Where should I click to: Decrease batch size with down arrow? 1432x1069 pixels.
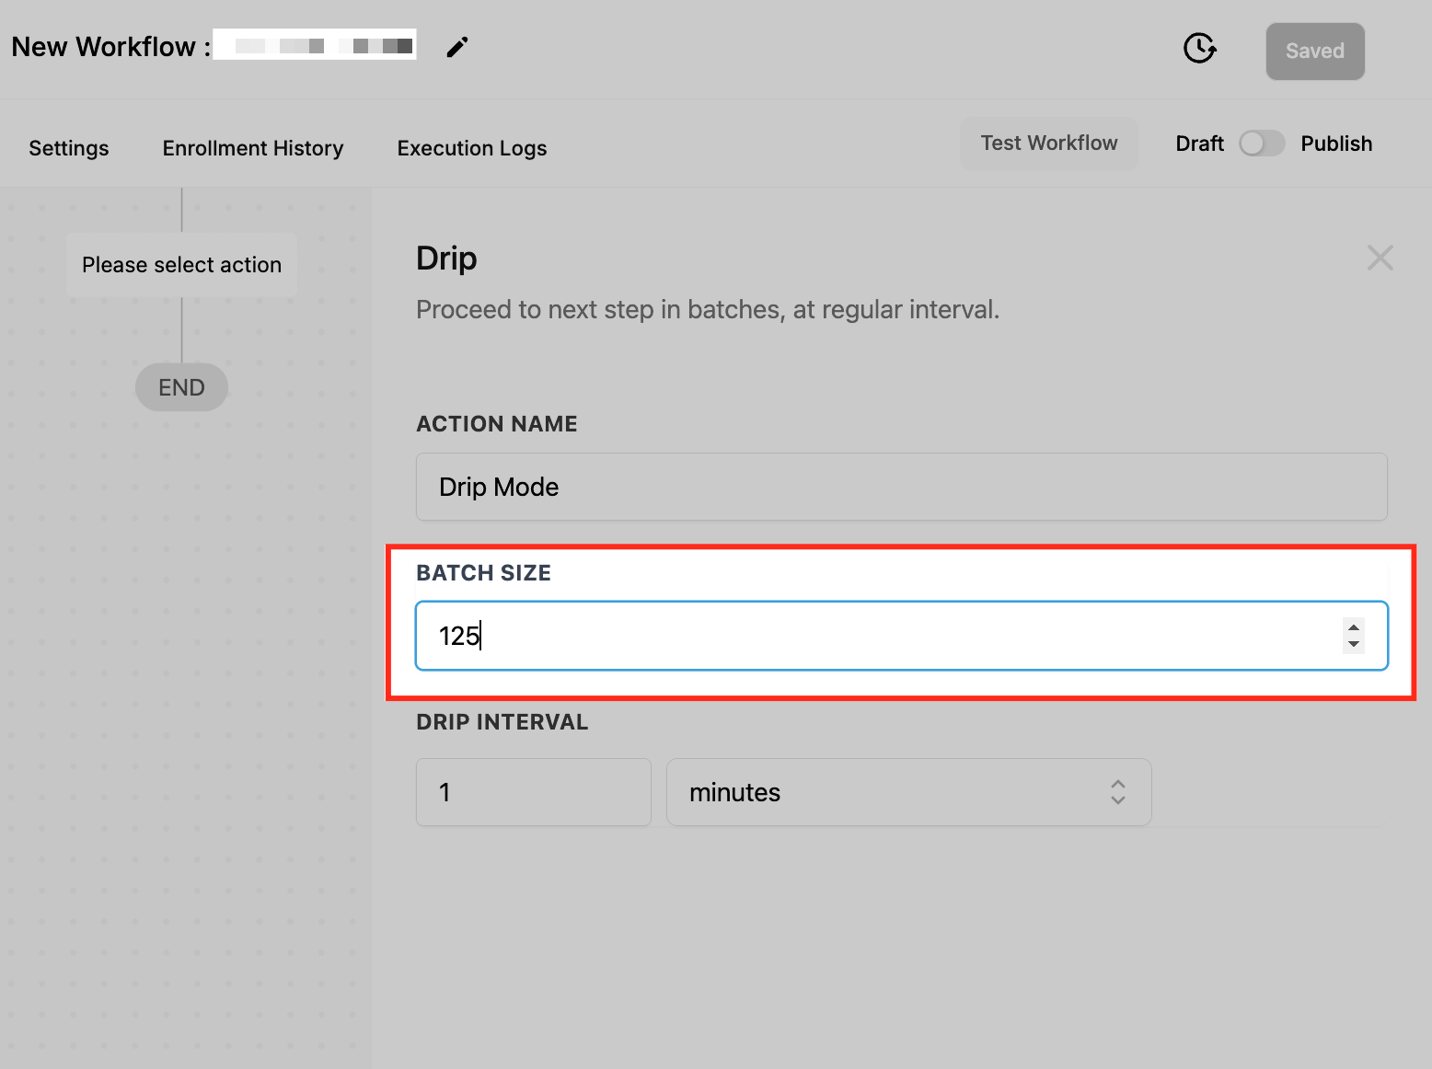pos(1354,644)
